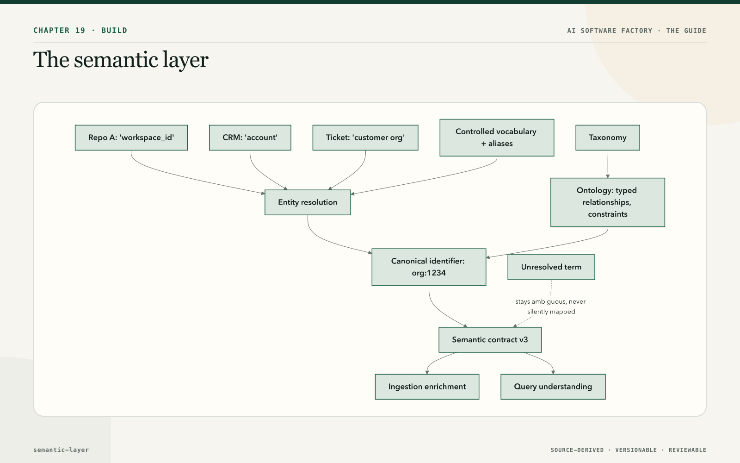Viewport: 740px width, 463px height.
Task: Click the "CHAPTER 19 · BUILD" header text
Action: [x=80, y=31]
